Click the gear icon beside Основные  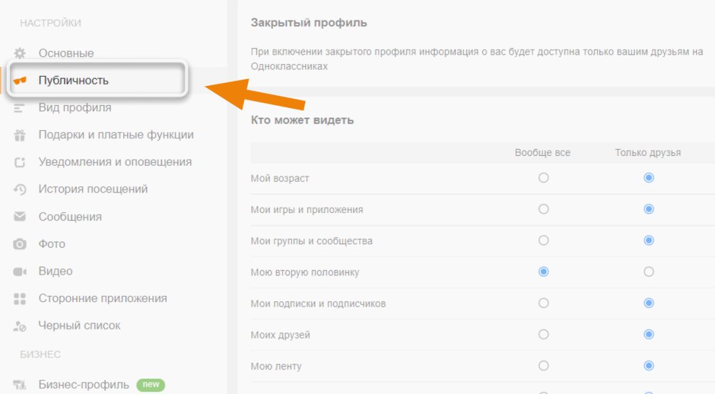click(x=20, y=54)
